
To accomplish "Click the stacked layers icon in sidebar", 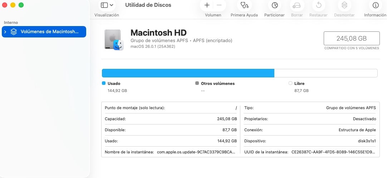I will click(x=14, y=32).
